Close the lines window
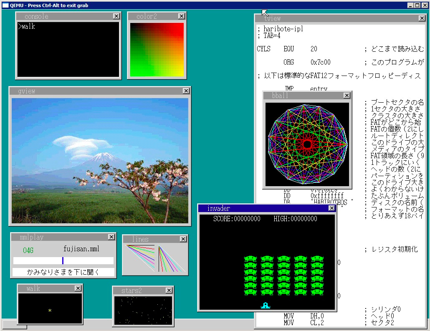This screenshot has width=430, height=331. 183,239
